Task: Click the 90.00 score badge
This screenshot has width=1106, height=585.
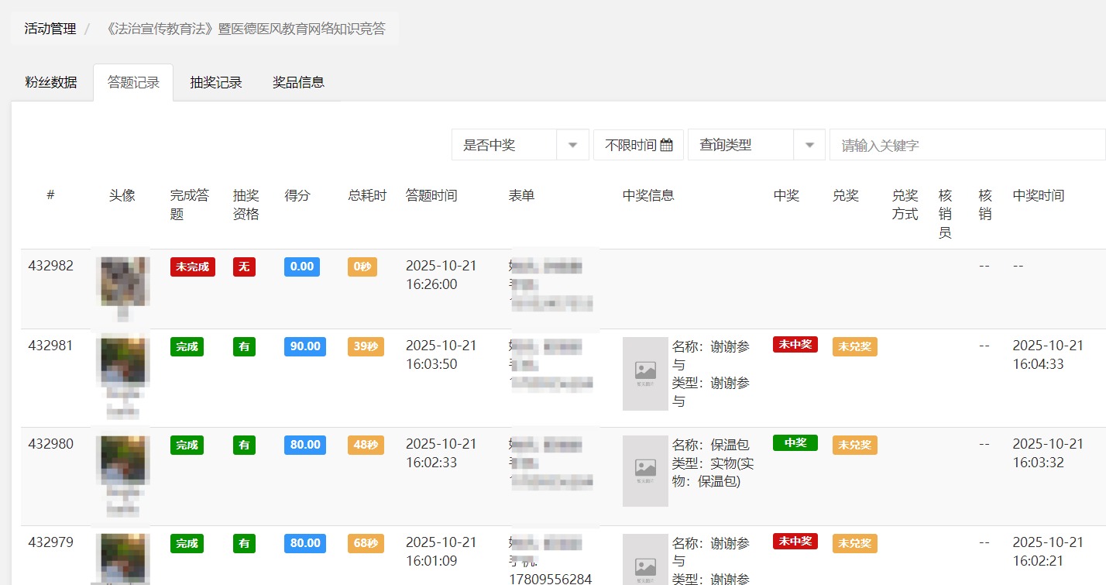Action: coord(304,346)
